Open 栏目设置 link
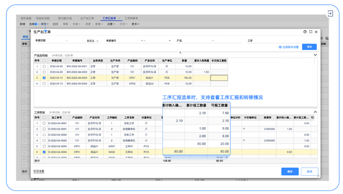 [x=38, y=171]
